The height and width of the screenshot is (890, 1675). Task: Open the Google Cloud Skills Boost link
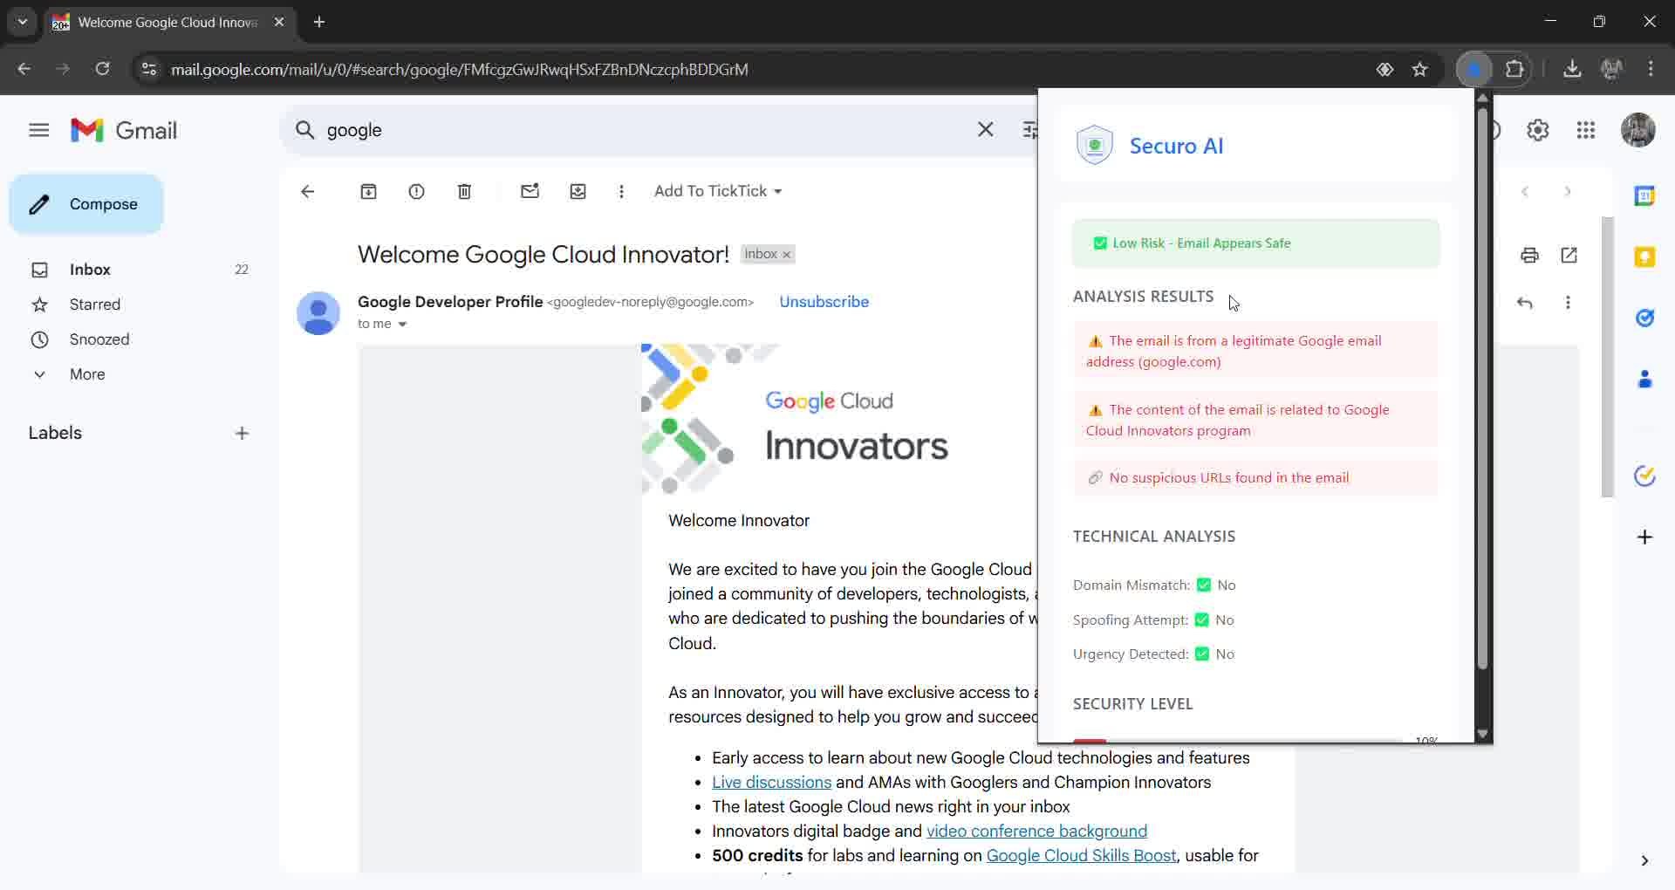point(1081,856)
